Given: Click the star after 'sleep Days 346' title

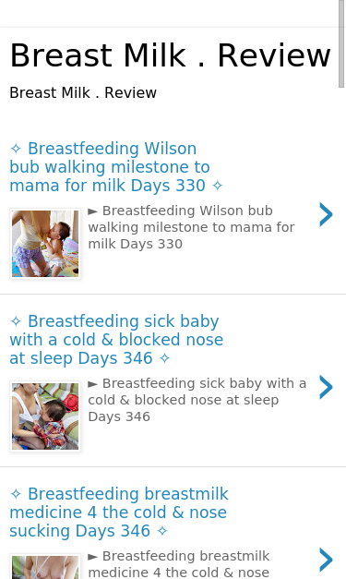Looking at the screenshot, I should pyautogui.click(x=164, y=358).
